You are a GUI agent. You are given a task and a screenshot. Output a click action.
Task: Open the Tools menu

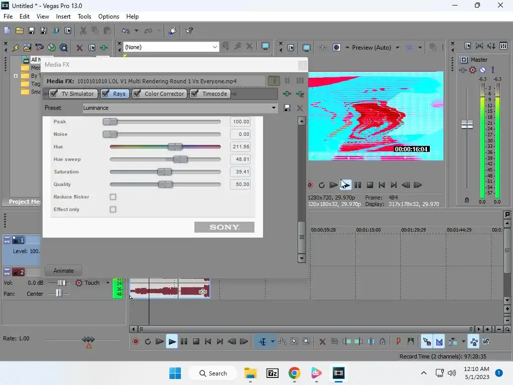click(x=84, y=17)
